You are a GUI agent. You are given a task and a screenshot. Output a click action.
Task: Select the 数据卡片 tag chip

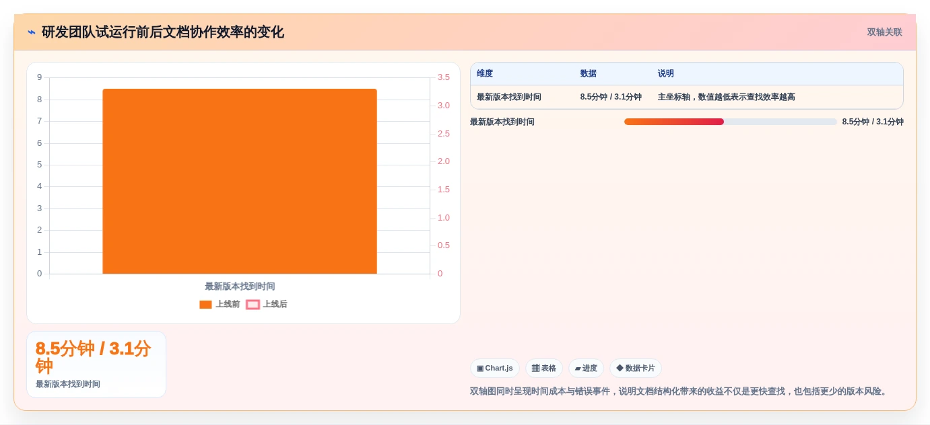636,369
